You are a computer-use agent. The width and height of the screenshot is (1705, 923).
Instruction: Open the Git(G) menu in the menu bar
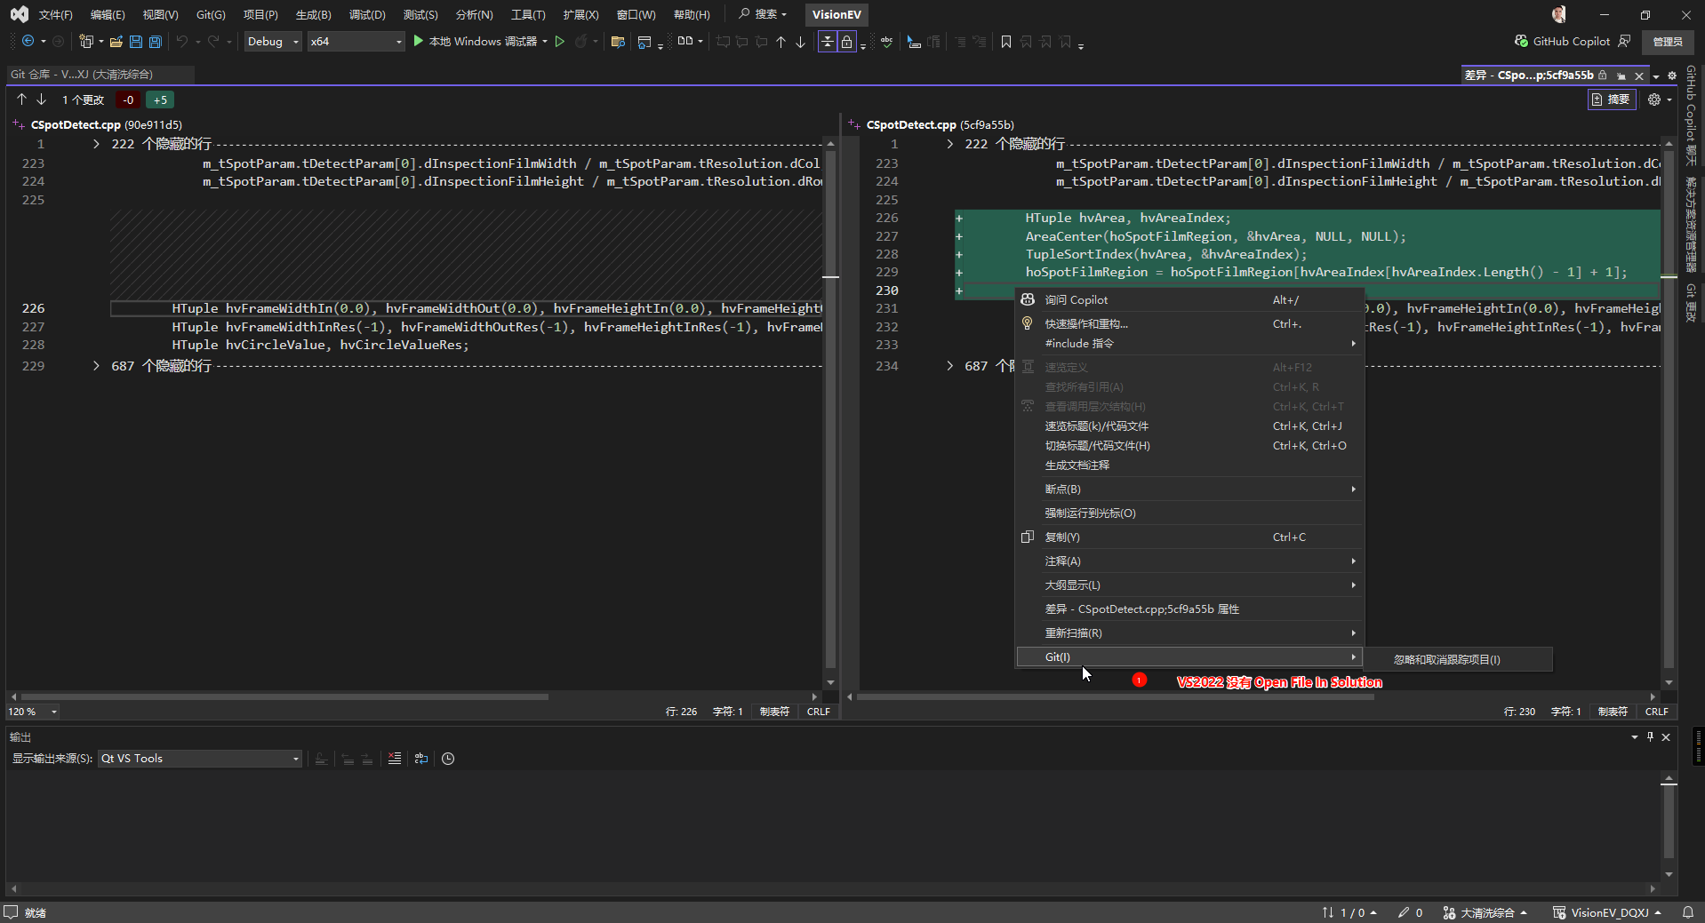point(211,15)
